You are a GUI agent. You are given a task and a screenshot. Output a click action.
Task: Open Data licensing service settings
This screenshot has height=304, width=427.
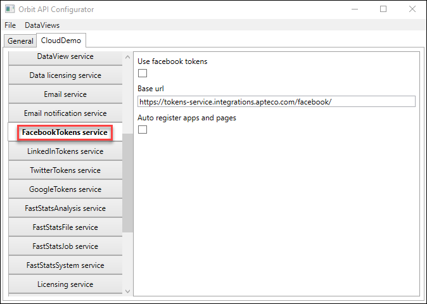65,75
